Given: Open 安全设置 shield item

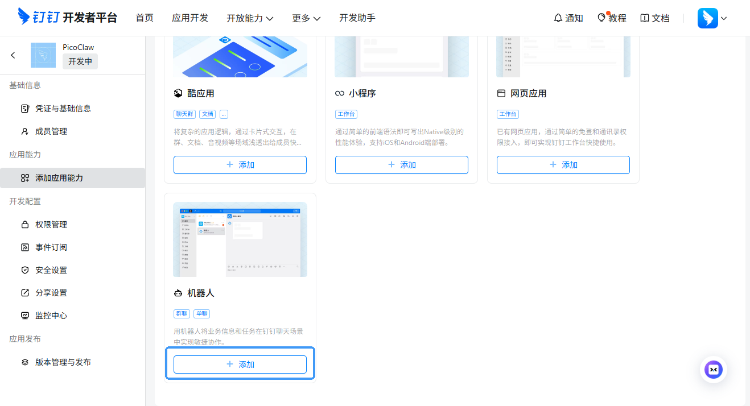Looking at the screenshot, I should (x=51, y=270).
